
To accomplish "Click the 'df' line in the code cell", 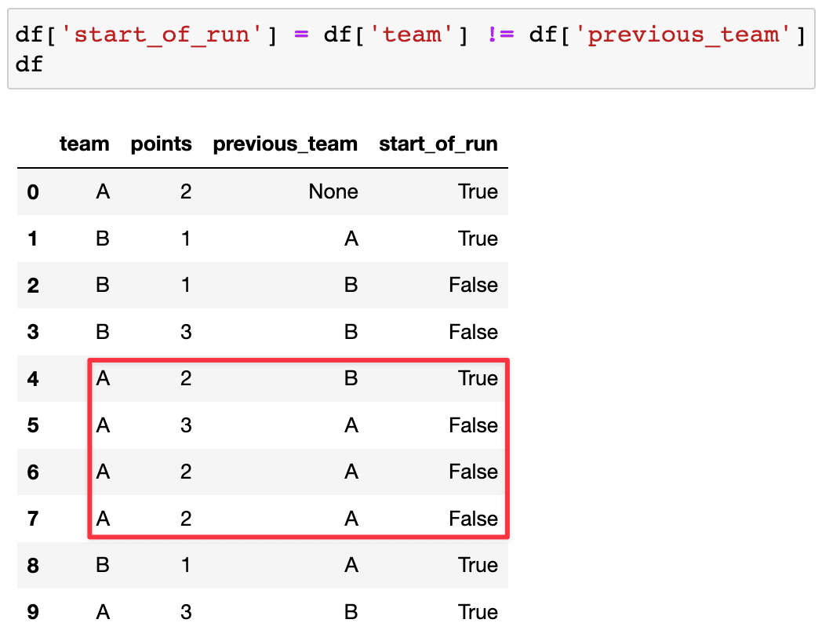I will (x=29, y=64).
